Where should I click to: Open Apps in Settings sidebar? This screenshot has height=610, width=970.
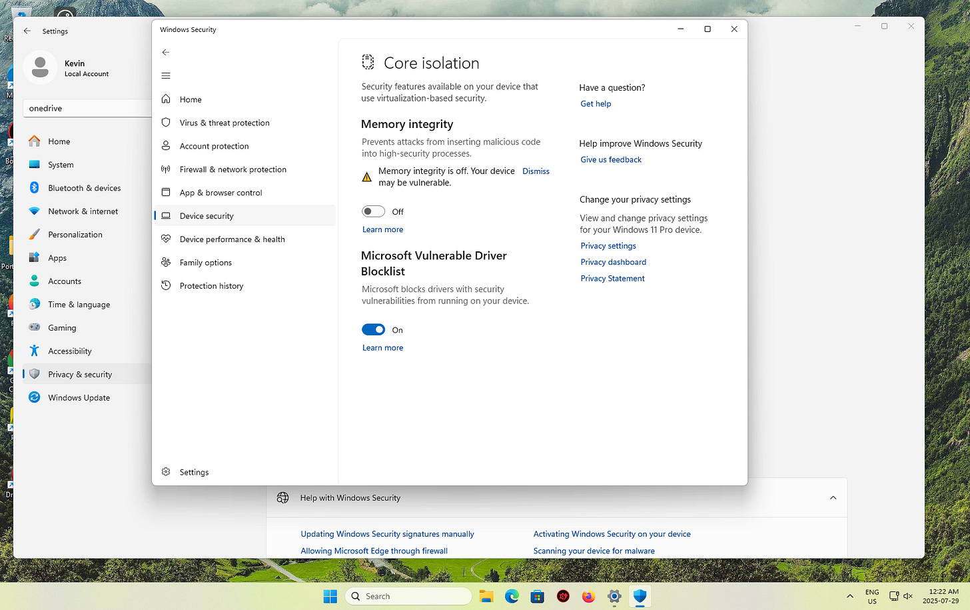click(x=87, y=258)
